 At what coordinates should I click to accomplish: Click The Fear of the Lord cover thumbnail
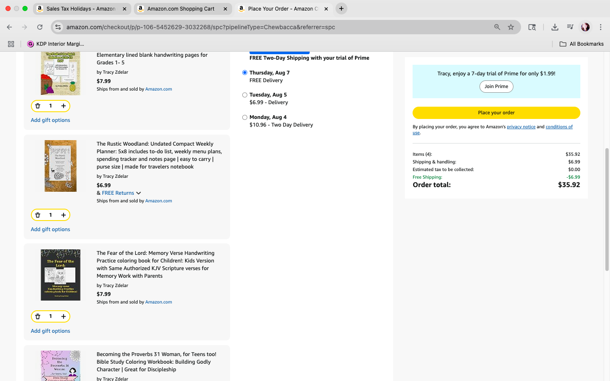tap(61, 275)
